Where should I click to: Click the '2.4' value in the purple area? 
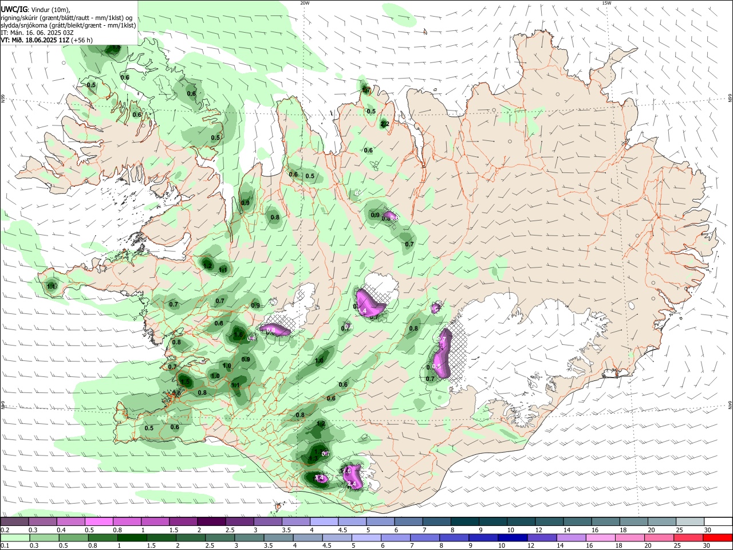tap(352, 484)
